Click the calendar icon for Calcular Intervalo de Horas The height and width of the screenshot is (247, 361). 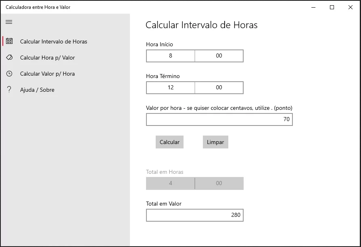9,41
